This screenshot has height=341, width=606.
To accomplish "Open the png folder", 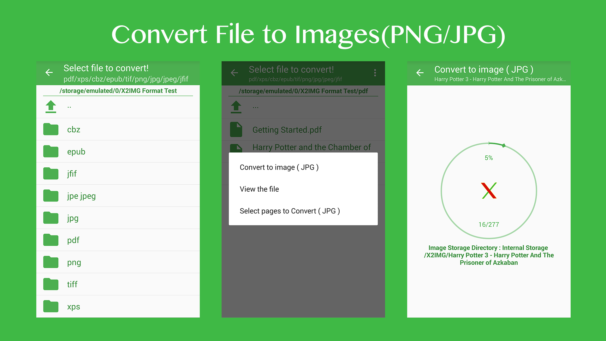I will click(74, 262).
